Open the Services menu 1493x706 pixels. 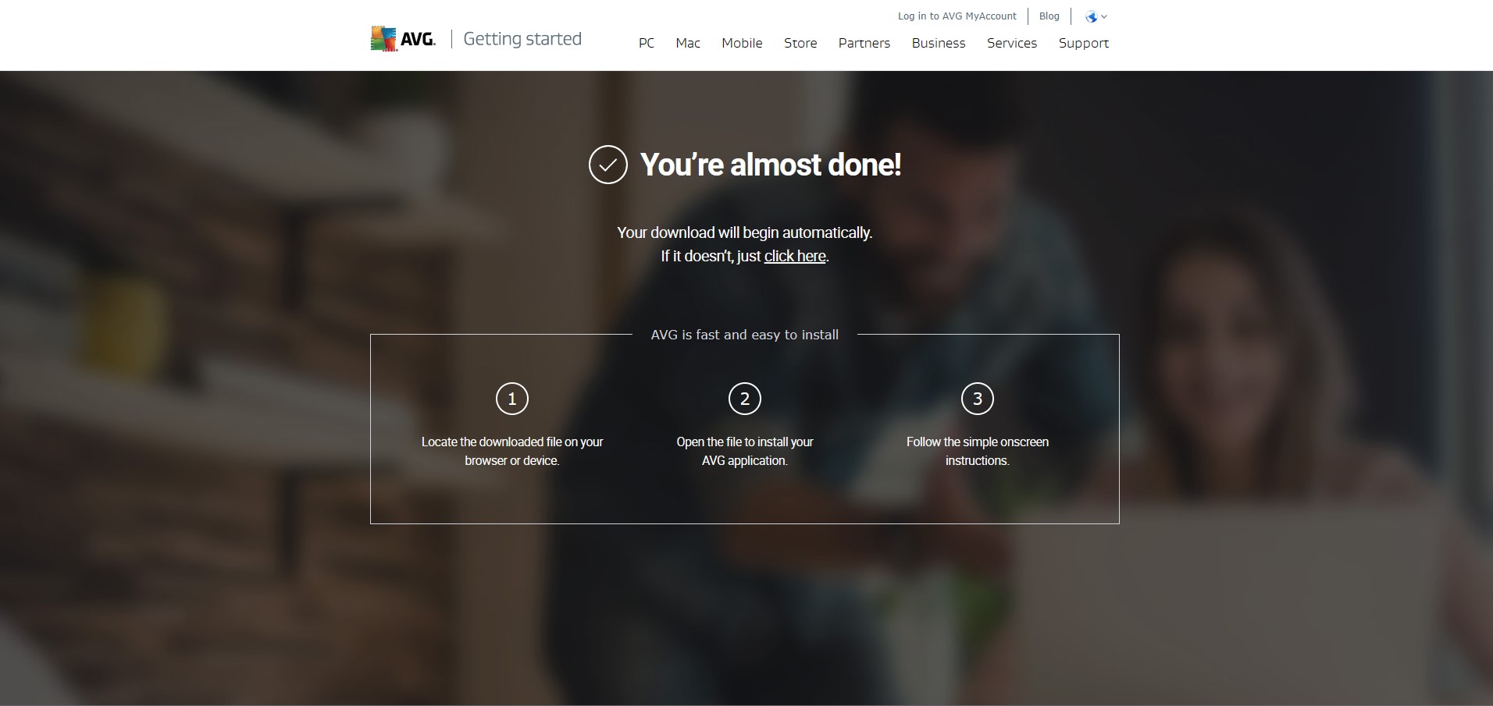click(1012, 43)
